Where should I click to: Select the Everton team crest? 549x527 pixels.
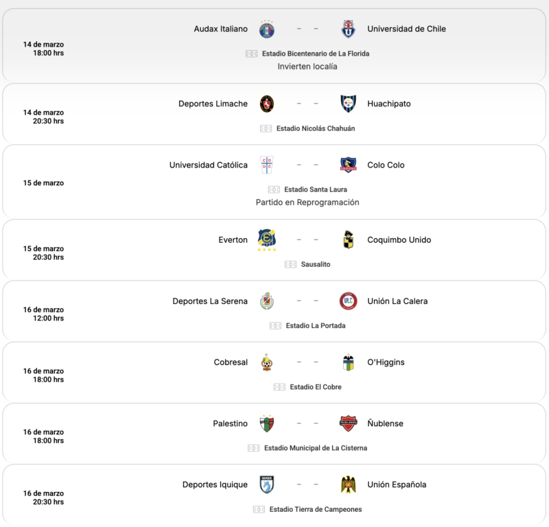(x=266, y=239)
